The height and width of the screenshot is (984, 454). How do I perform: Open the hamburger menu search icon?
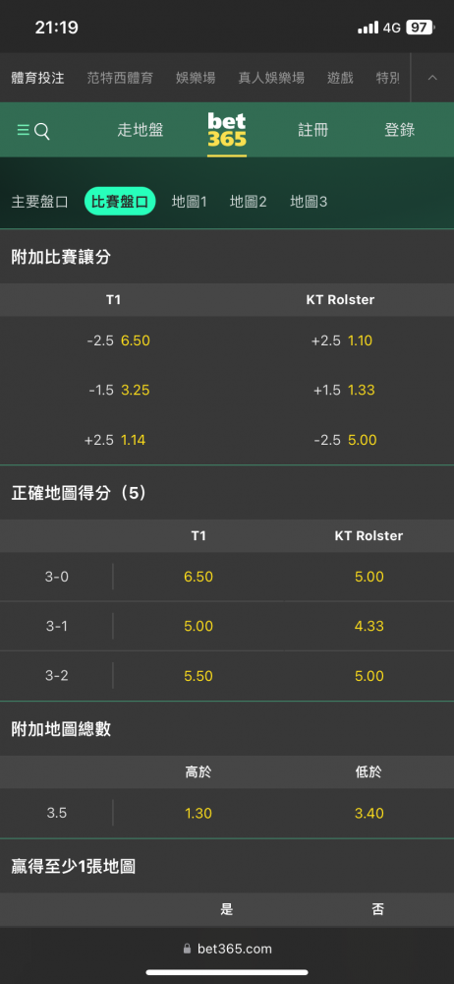(33, 131)
